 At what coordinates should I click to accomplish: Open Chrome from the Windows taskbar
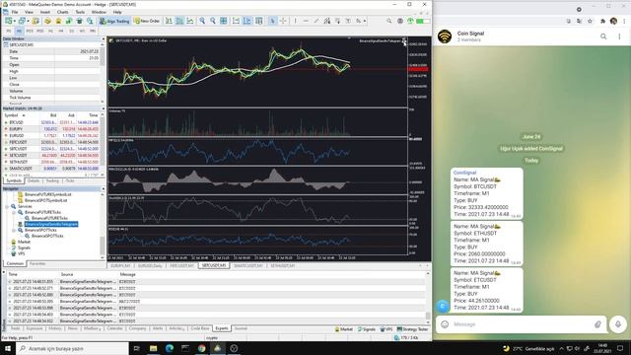coord(201,348)
